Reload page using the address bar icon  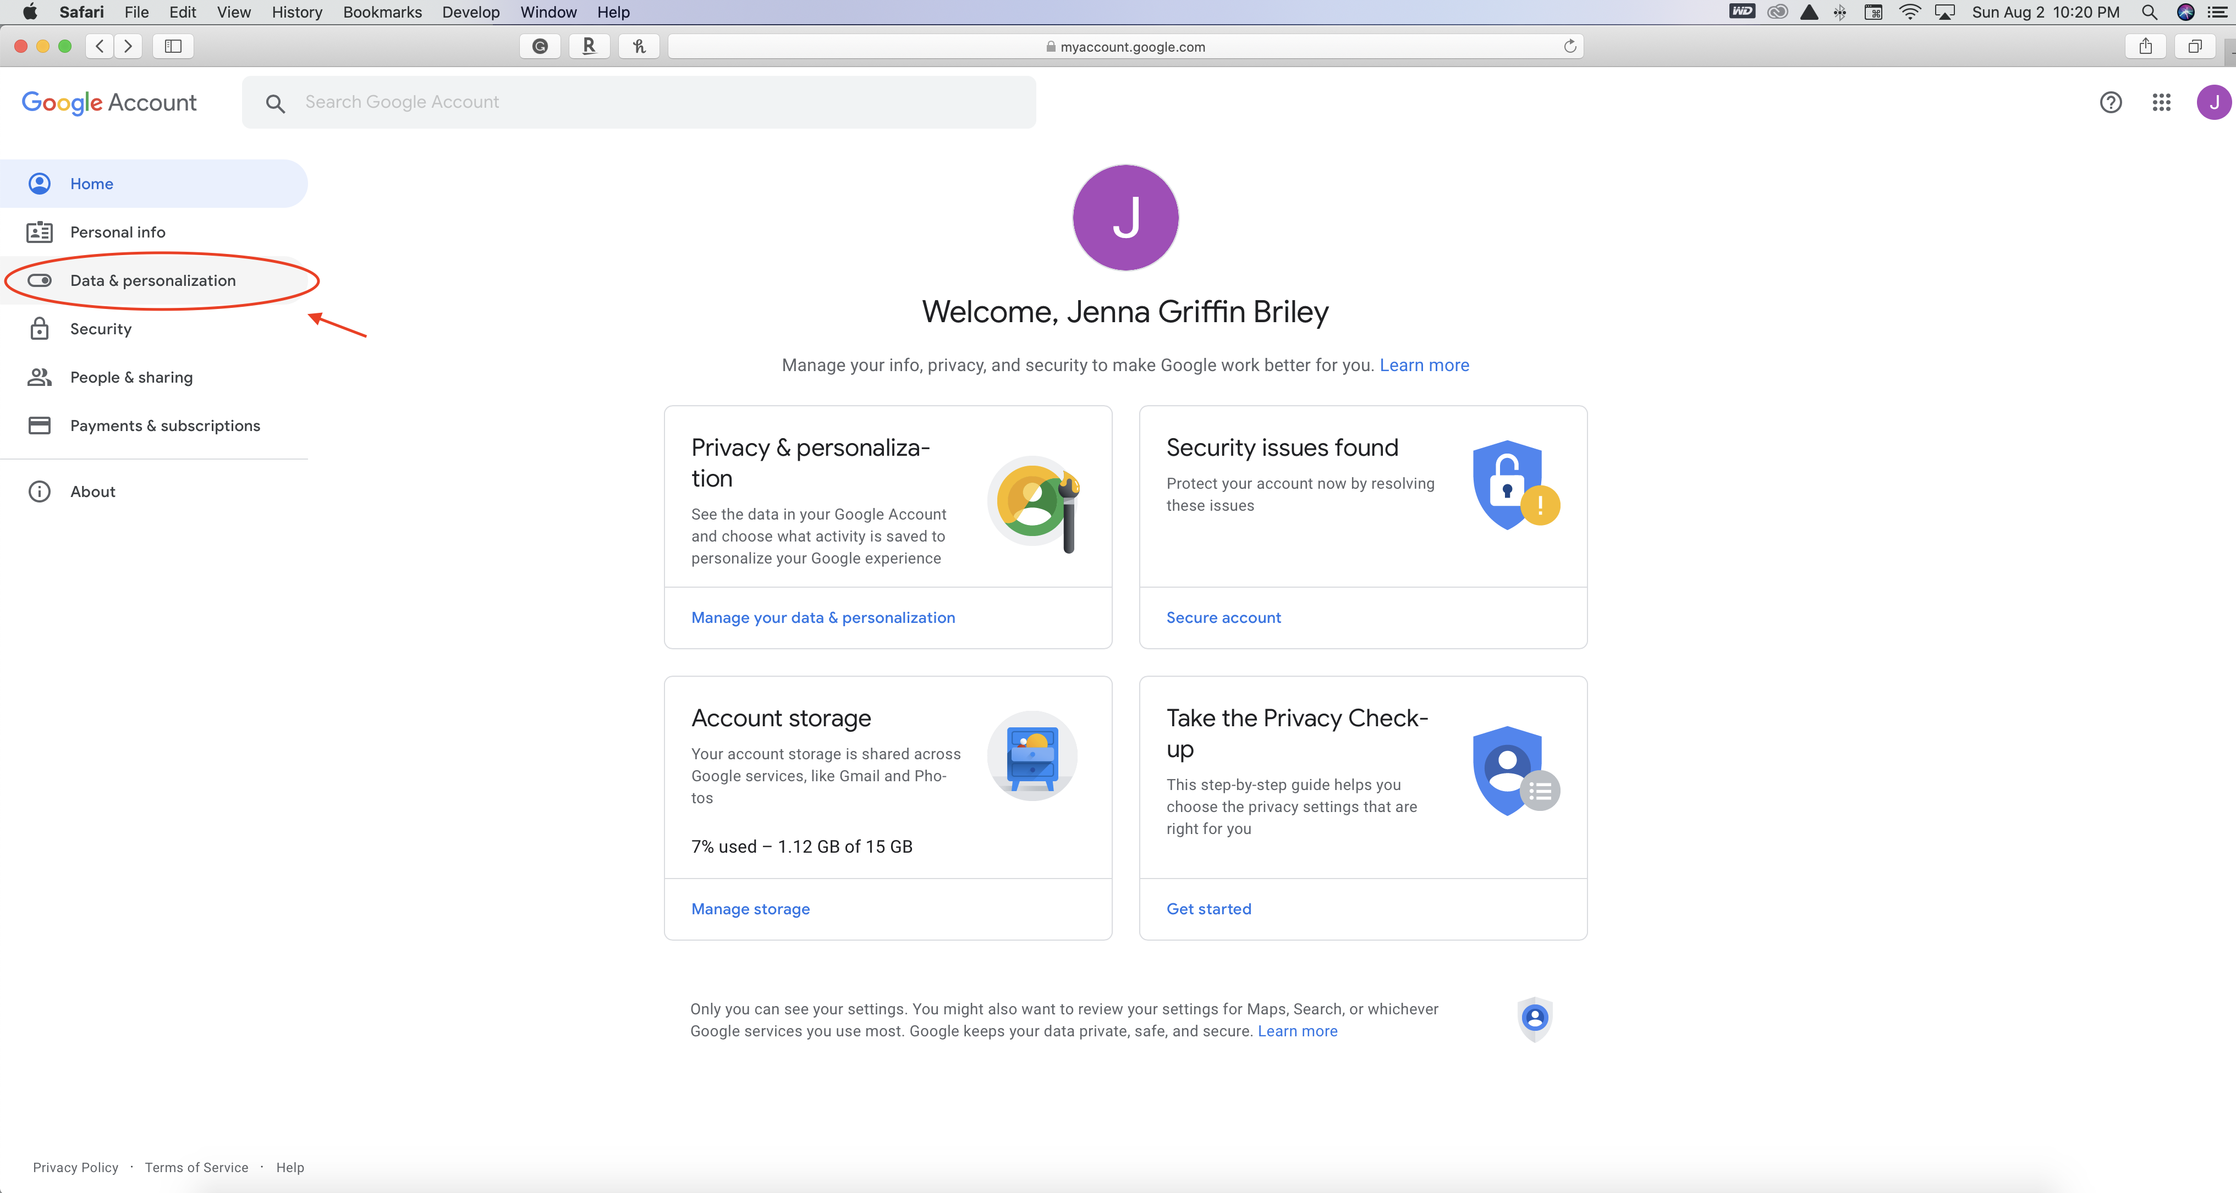click(x=1569, y=46)
